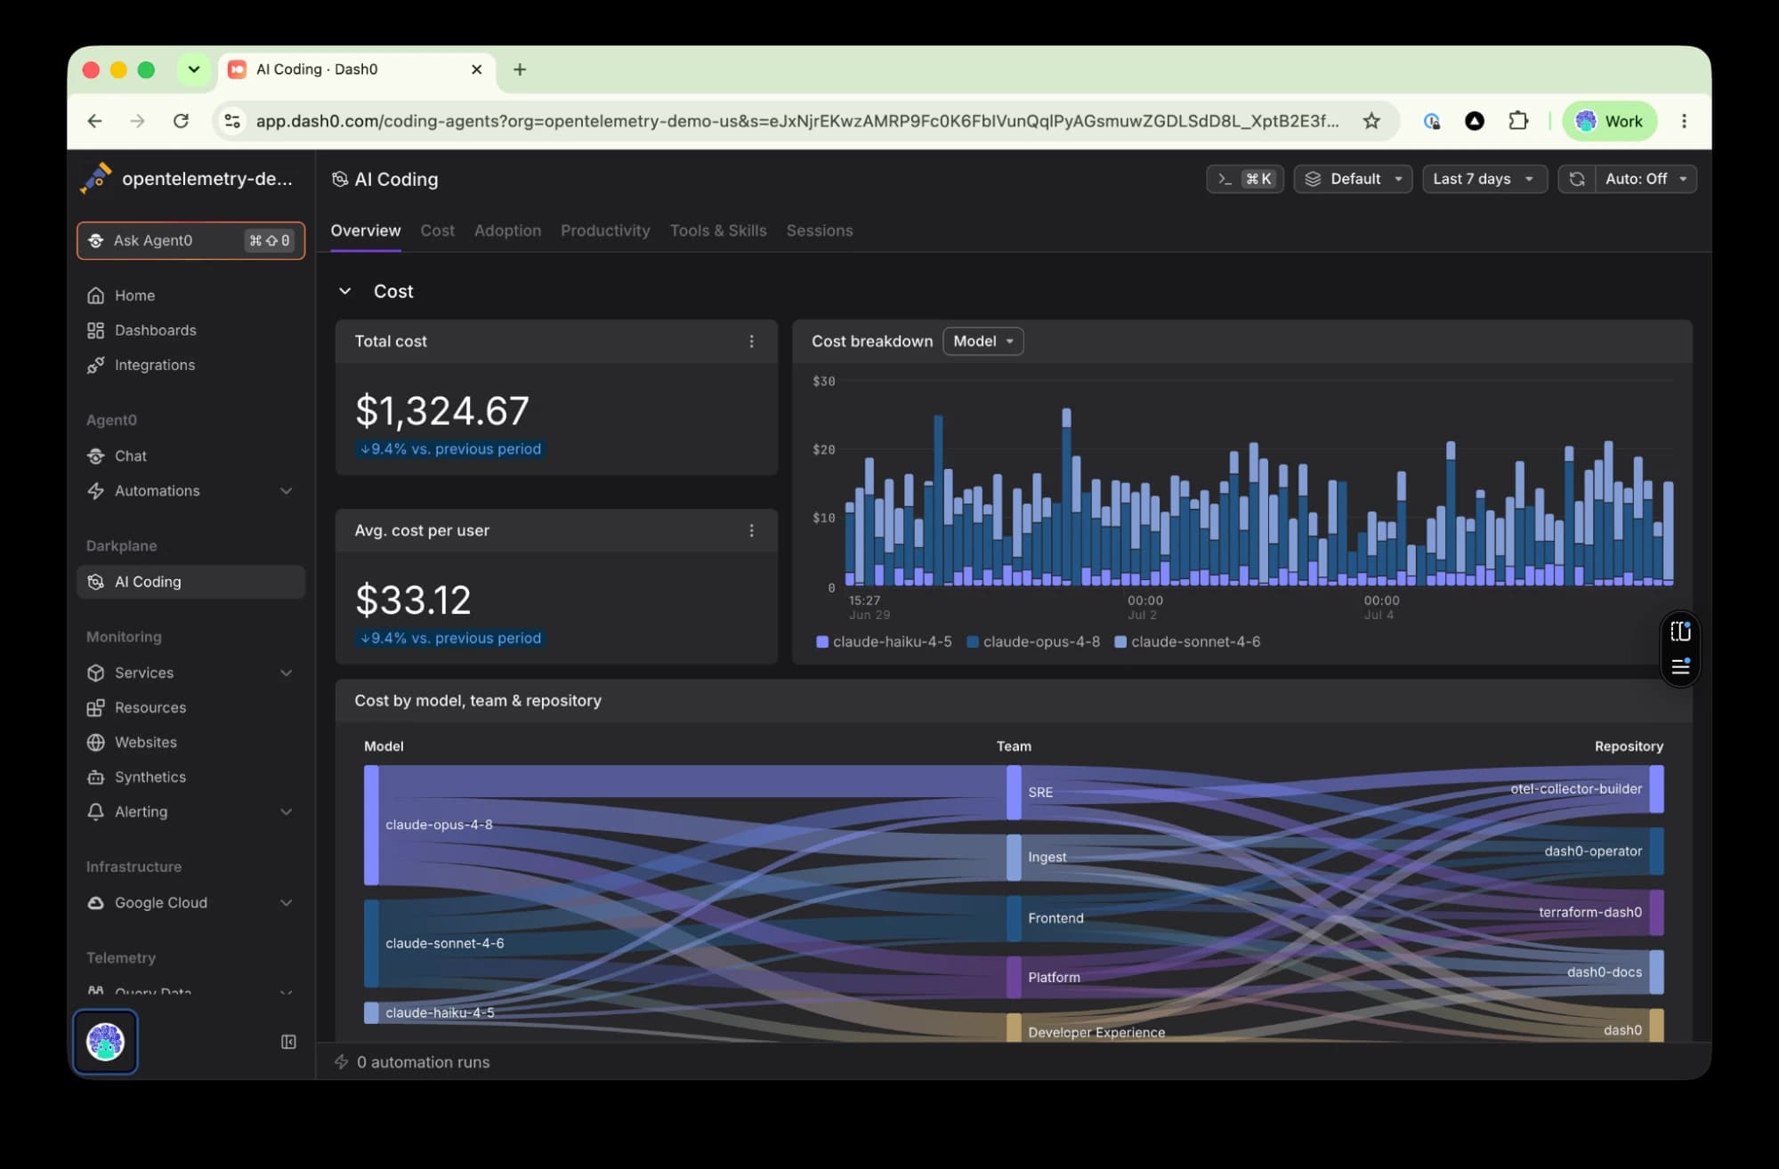Open the command palette ⌘K button

click(1244, 179)
